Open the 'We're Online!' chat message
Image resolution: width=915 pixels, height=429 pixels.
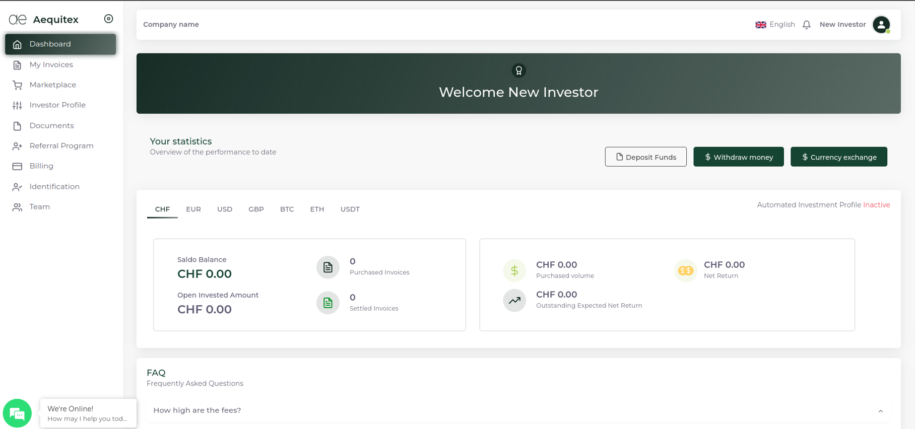(x=88, y=413)
